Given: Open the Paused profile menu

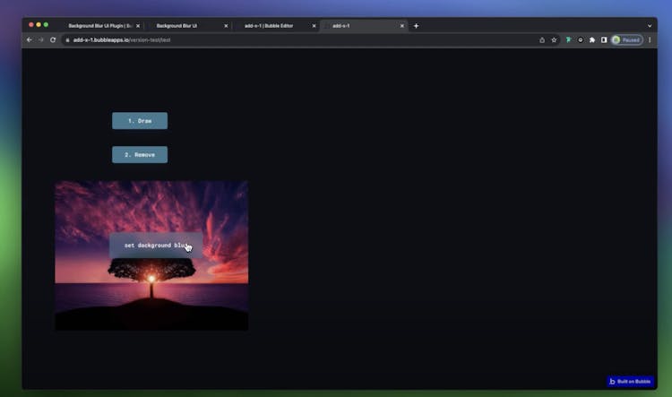Looking at the screenshot, I should pyautogui.click(x=627, y=39).
